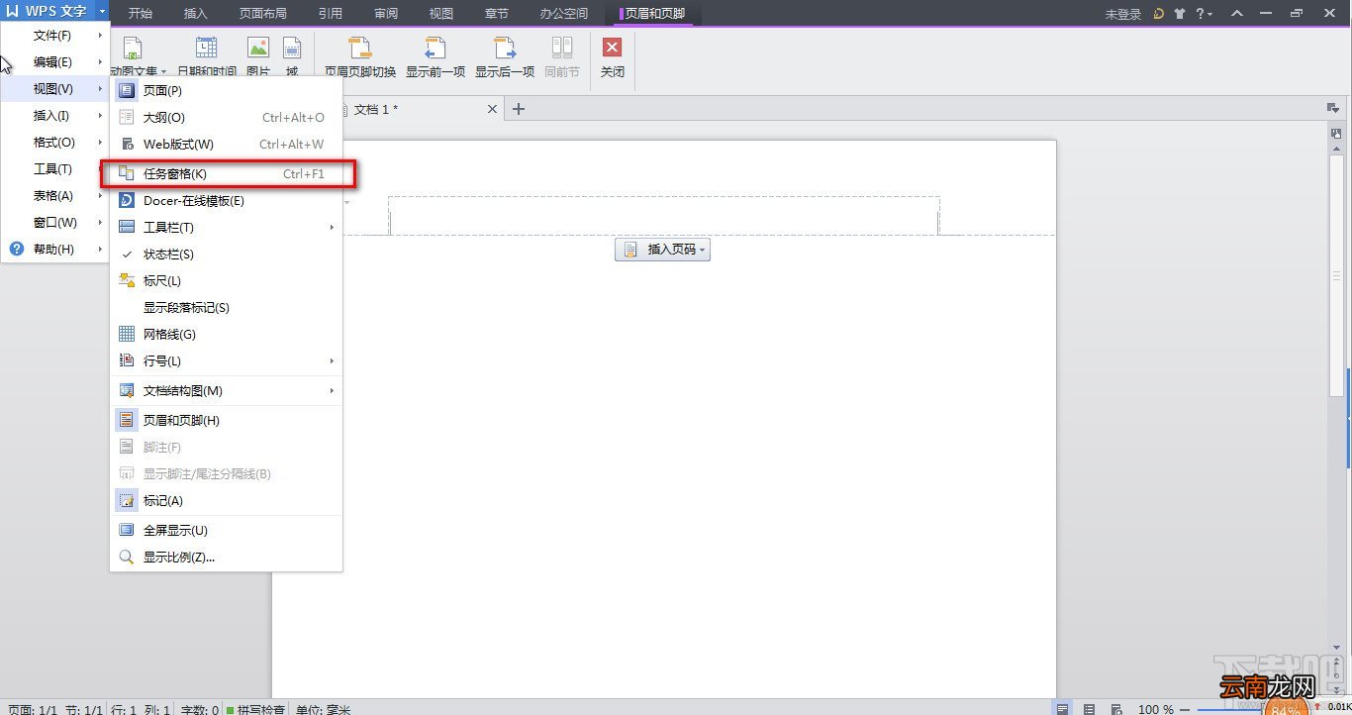Toggle gridlines (网格线) in the View menu
Viewport: 1352px width, 715px height.
(227, 335)
